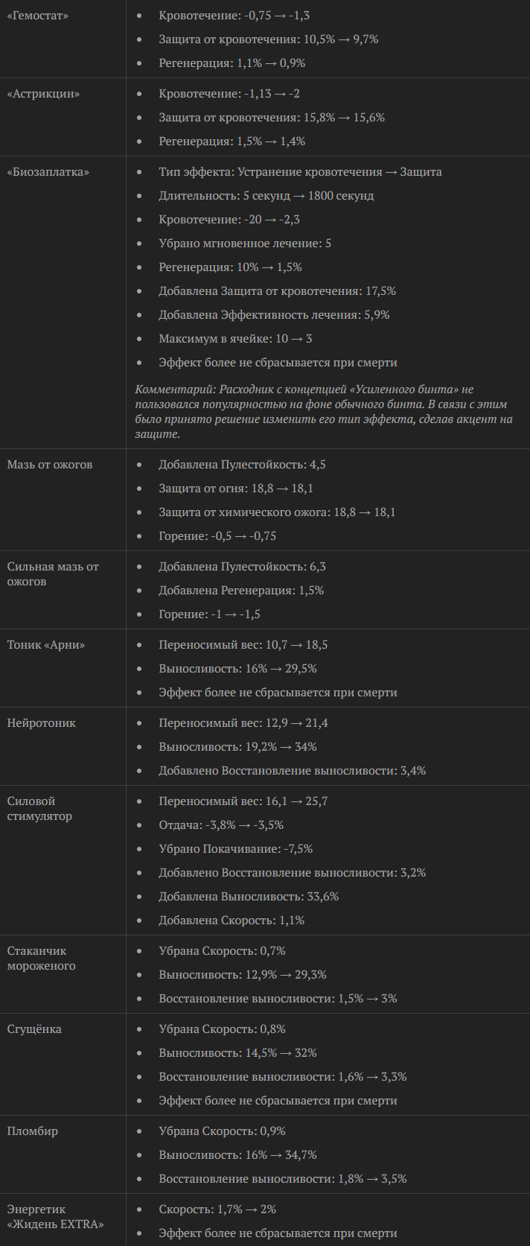This screenshot has height=1246, width=530.
Task: Click the «Биозаплатка» item name
Action: click(48, 172)
